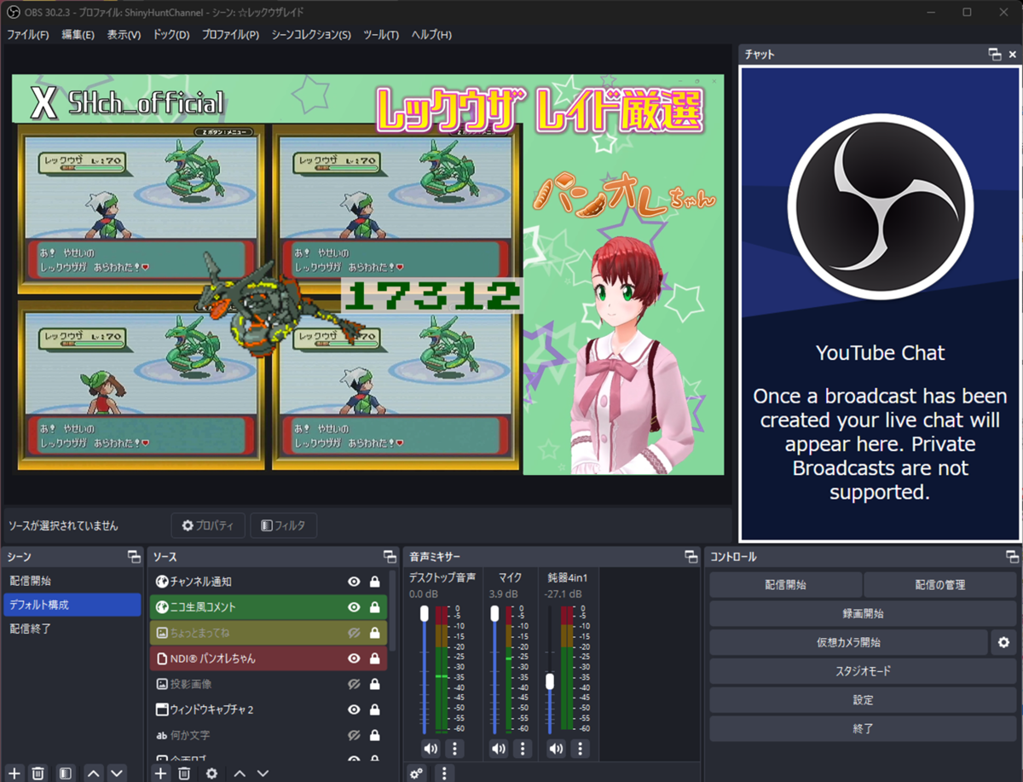The width and height of the screenshot is (1023, 782).
Task: Float the シーン dock panel
Action: click(134, 556)
